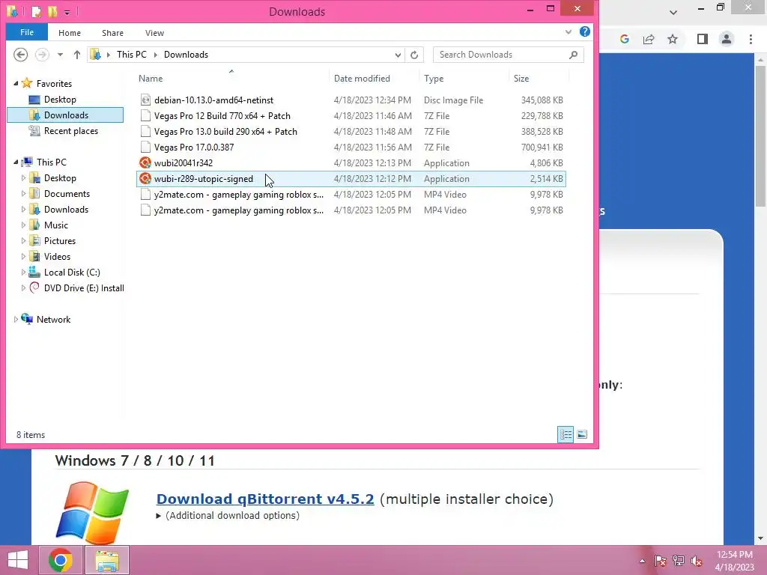Click the Search Downloads field
Image resolution: width=767 pixels, height=575 pixels.
click(x=509, y=55)
